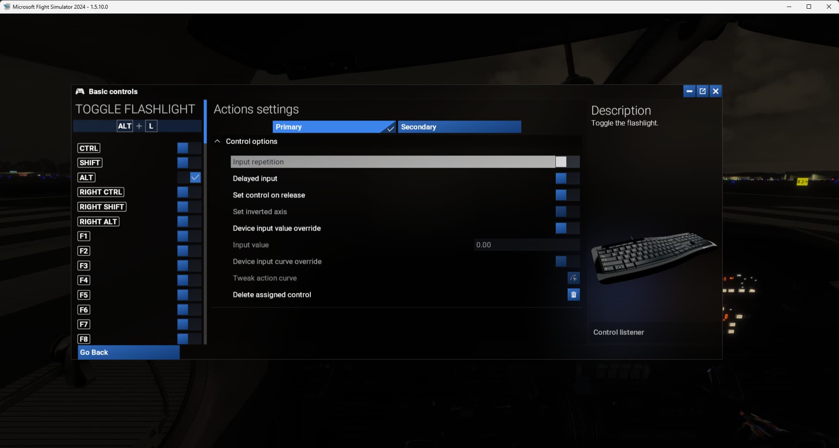
Task: Click the F5 key label
Action: click(x=83, y=295)
